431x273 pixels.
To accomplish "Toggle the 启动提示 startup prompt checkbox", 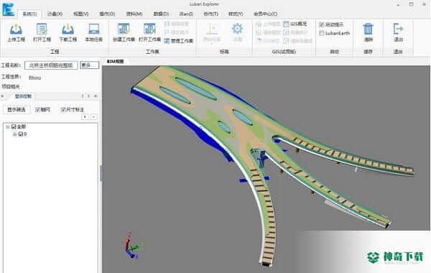I will (x=322, y=24).
